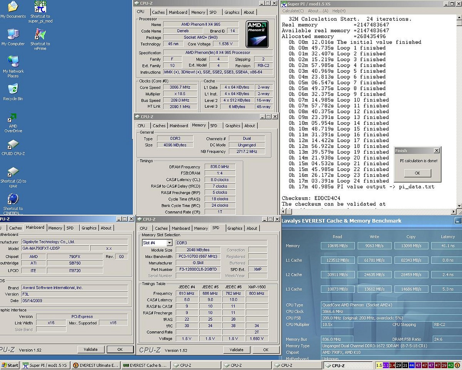Viewport: 462px width, 370px height.
Task: Switch to EVEREST Ultimate E... taskbar button
Action: (96, 365)
